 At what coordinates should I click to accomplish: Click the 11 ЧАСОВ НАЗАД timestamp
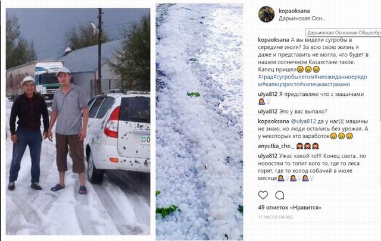tap(275, 217)
